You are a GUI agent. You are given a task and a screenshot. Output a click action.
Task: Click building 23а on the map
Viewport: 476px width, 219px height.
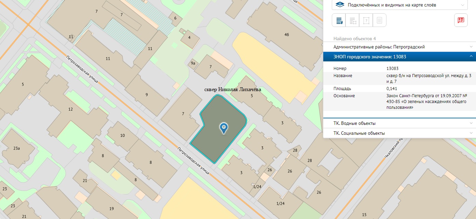click(x=17, y=148)
